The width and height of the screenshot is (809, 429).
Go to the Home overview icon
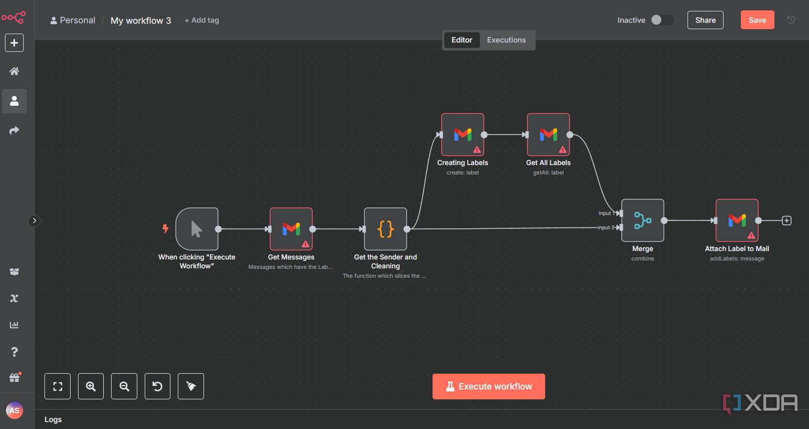[14, 71]
